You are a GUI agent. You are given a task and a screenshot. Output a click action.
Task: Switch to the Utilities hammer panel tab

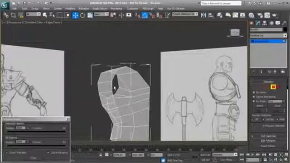(x=284, y=23)
